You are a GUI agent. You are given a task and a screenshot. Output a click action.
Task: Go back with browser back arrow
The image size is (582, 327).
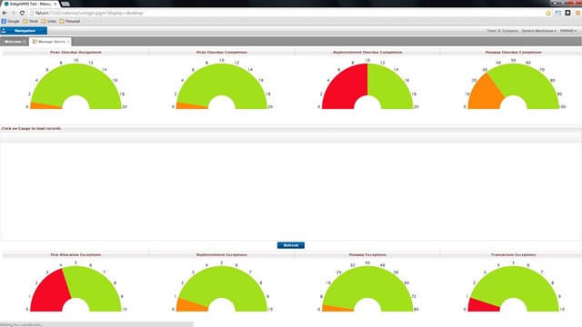click(5, 13)
